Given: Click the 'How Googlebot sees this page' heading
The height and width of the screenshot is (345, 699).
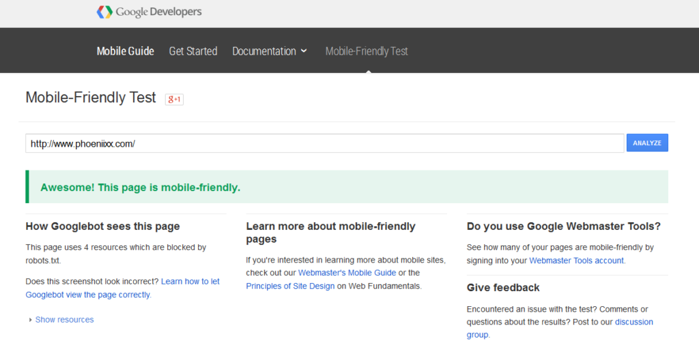Looking at the screenshot, I should [x=102, y=226].
